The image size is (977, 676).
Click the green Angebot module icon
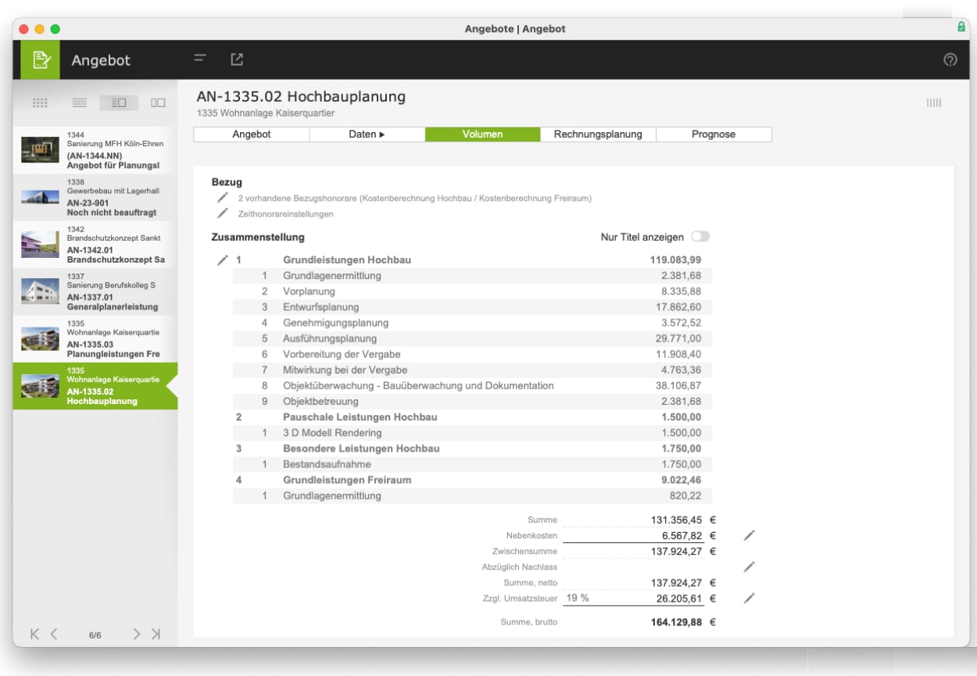pyautogui.click(x=40, y=59)
